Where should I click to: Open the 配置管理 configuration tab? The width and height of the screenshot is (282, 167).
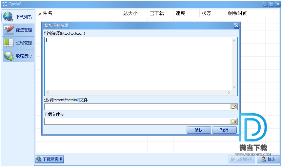18,30
